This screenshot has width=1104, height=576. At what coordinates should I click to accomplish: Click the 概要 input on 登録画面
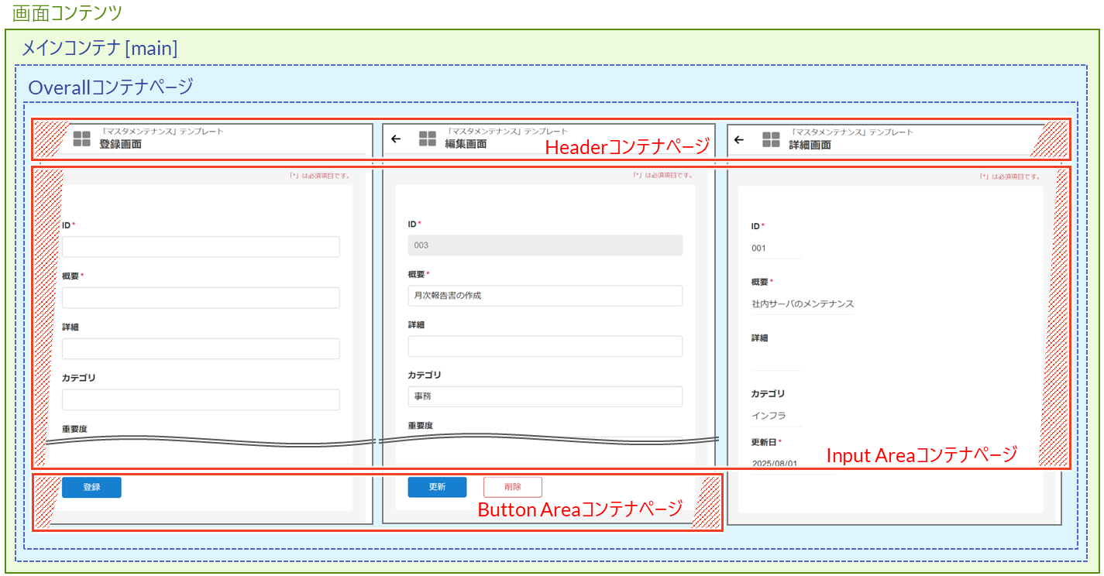tap(201, 298)
